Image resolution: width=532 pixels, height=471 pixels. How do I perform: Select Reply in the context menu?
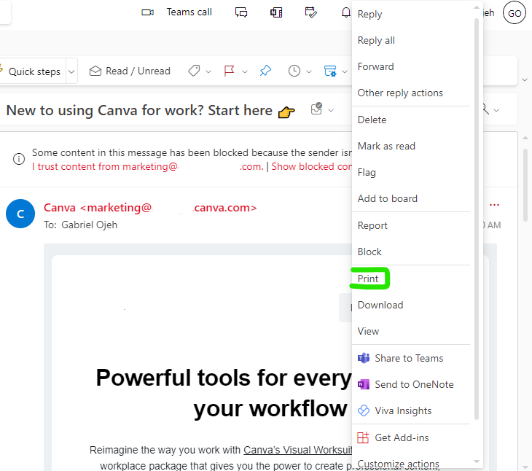tap(411, 15)
